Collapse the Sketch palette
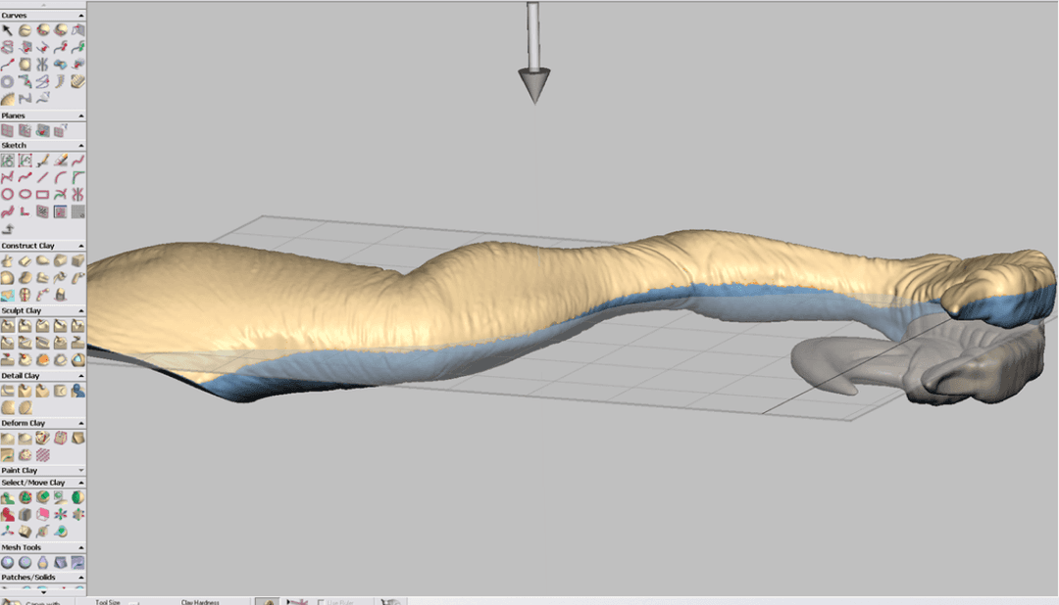Image resolution: width=1059 pixels, height=605 pixels. click(80, 144)
